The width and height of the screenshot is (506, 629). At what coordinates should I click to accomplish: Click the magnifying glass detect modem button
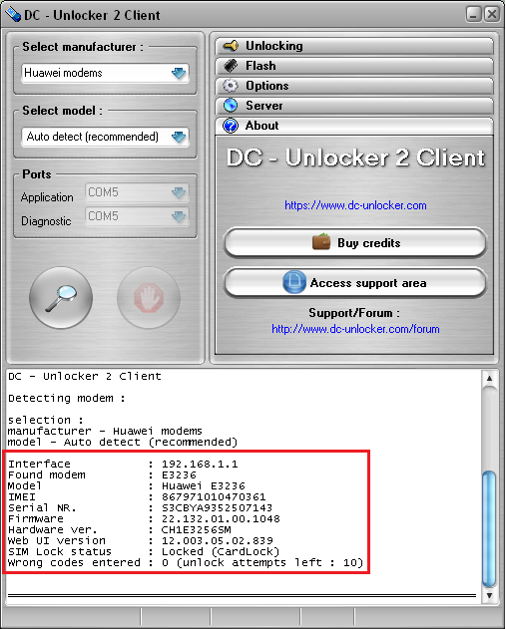pyautogui.click(x=61, y=298)
